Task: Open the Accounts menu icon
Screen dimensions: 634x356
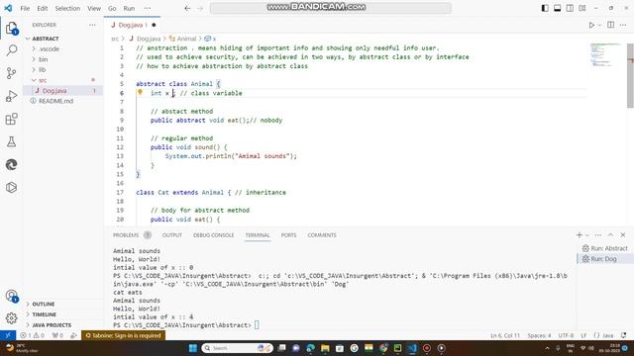Action: click(12, 297)
